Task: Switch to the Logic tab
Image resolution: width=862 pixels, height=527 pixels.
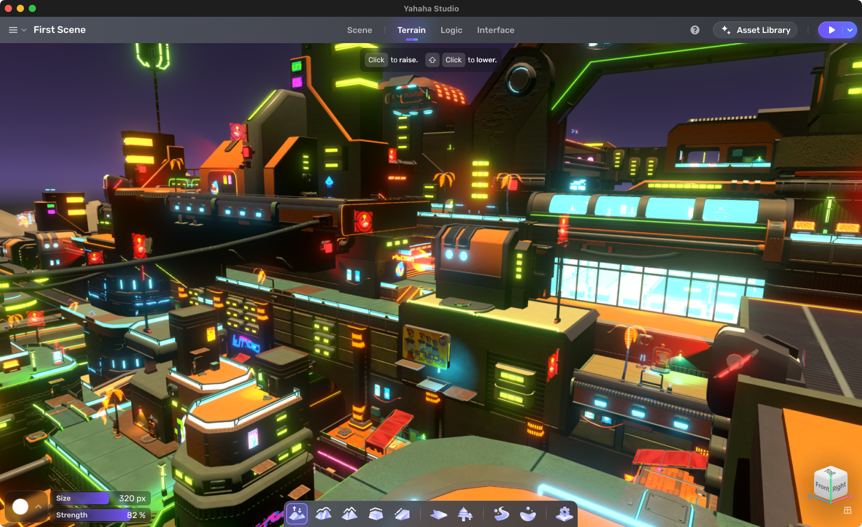Action: point(451,29)
